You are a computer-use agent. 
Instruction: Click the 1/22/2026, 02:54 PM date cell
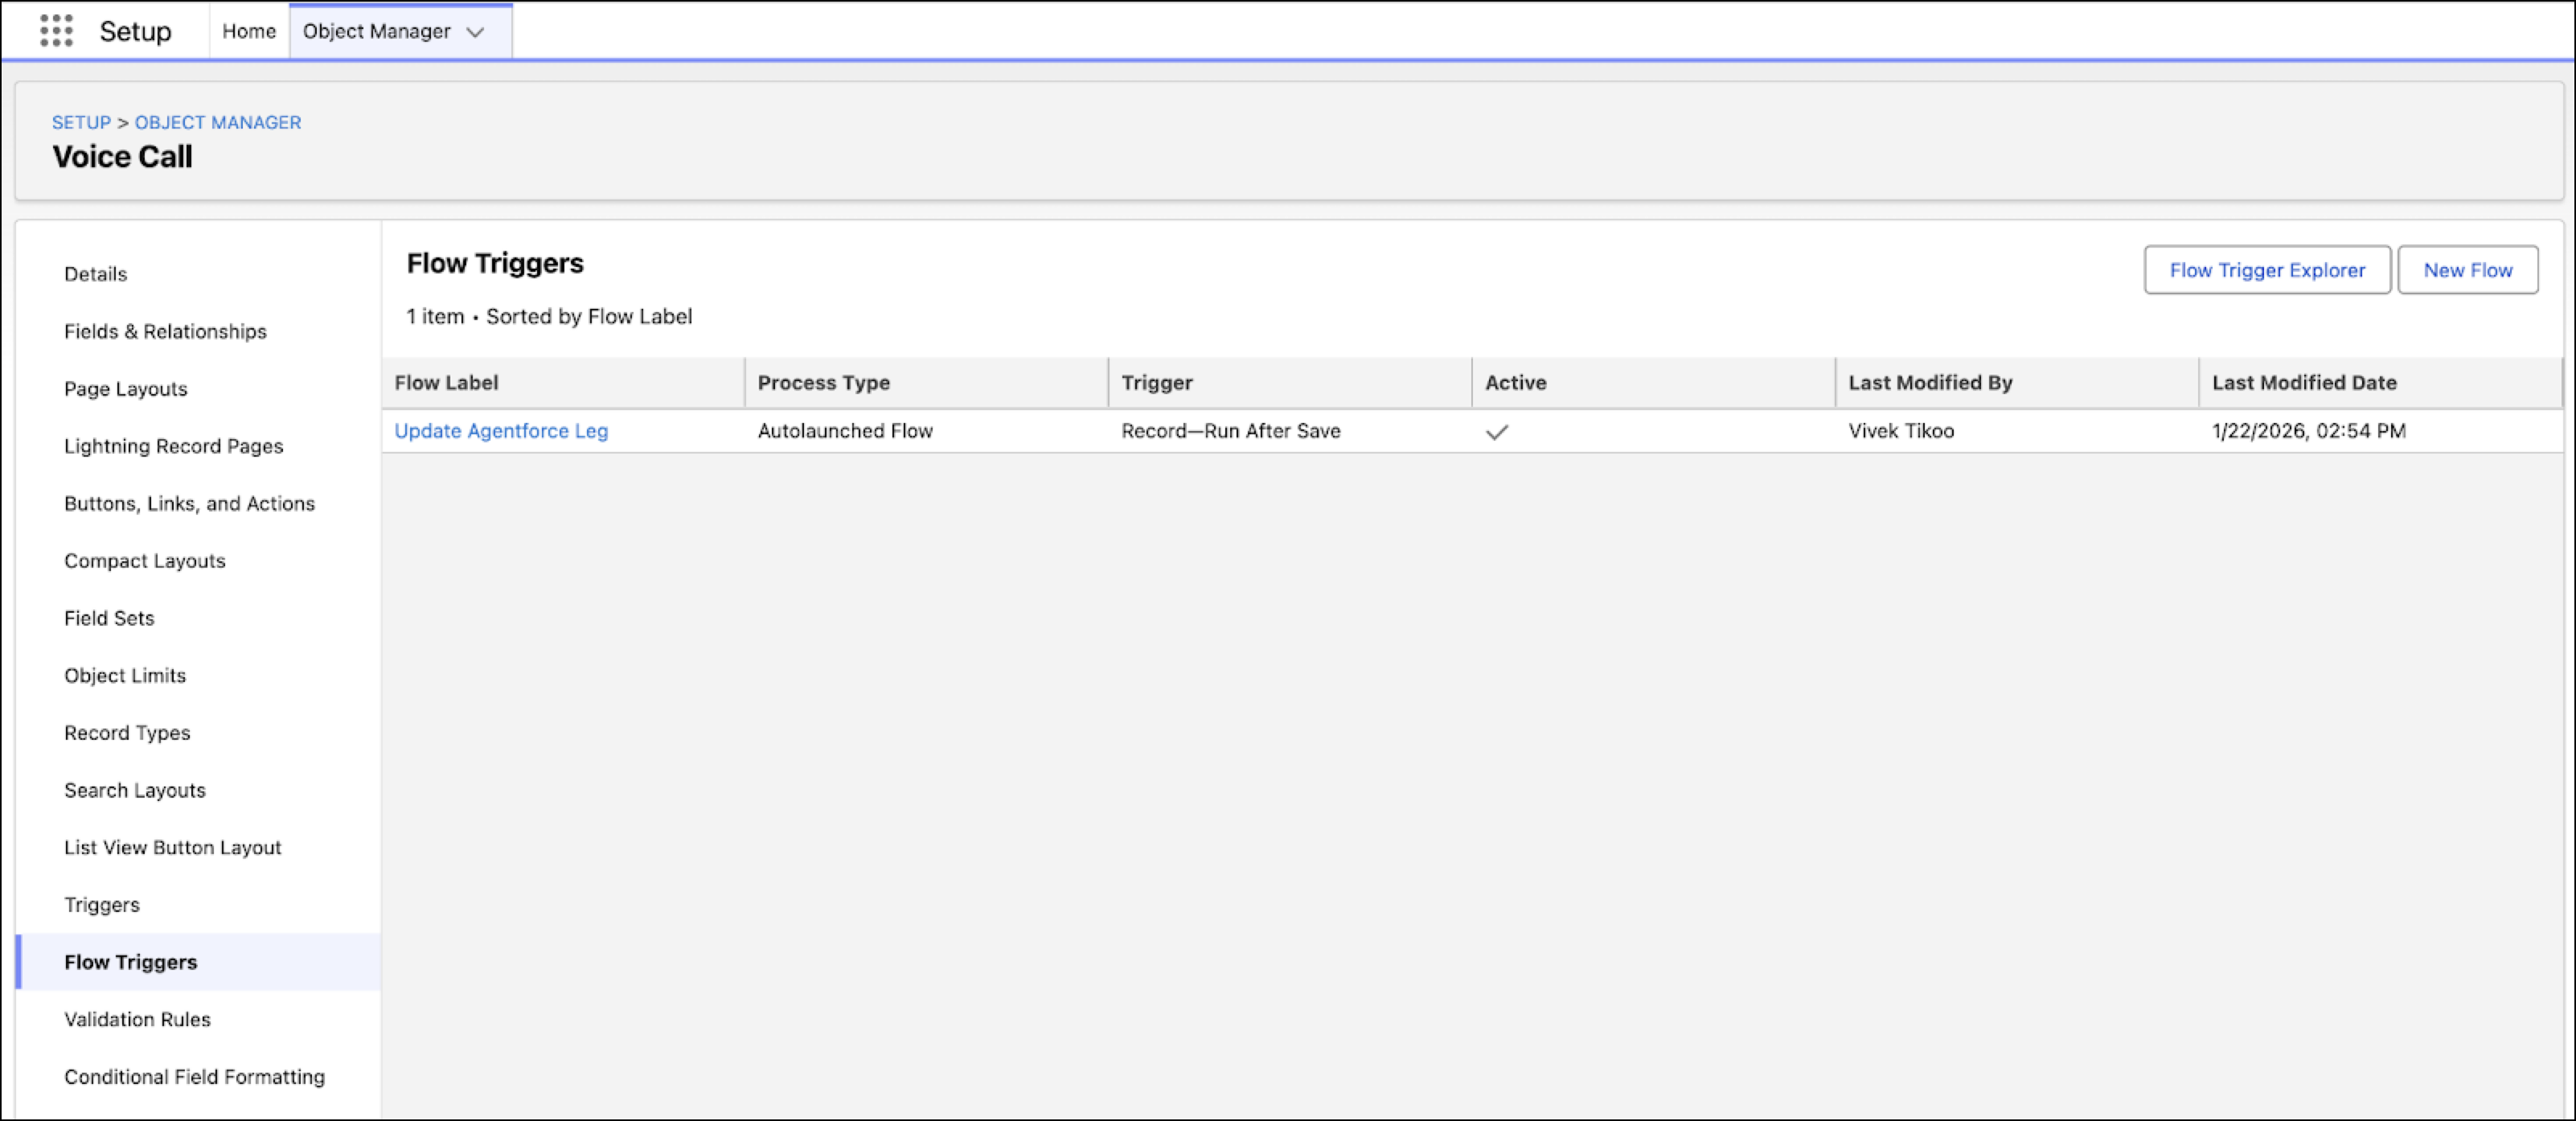[2309, 431]
